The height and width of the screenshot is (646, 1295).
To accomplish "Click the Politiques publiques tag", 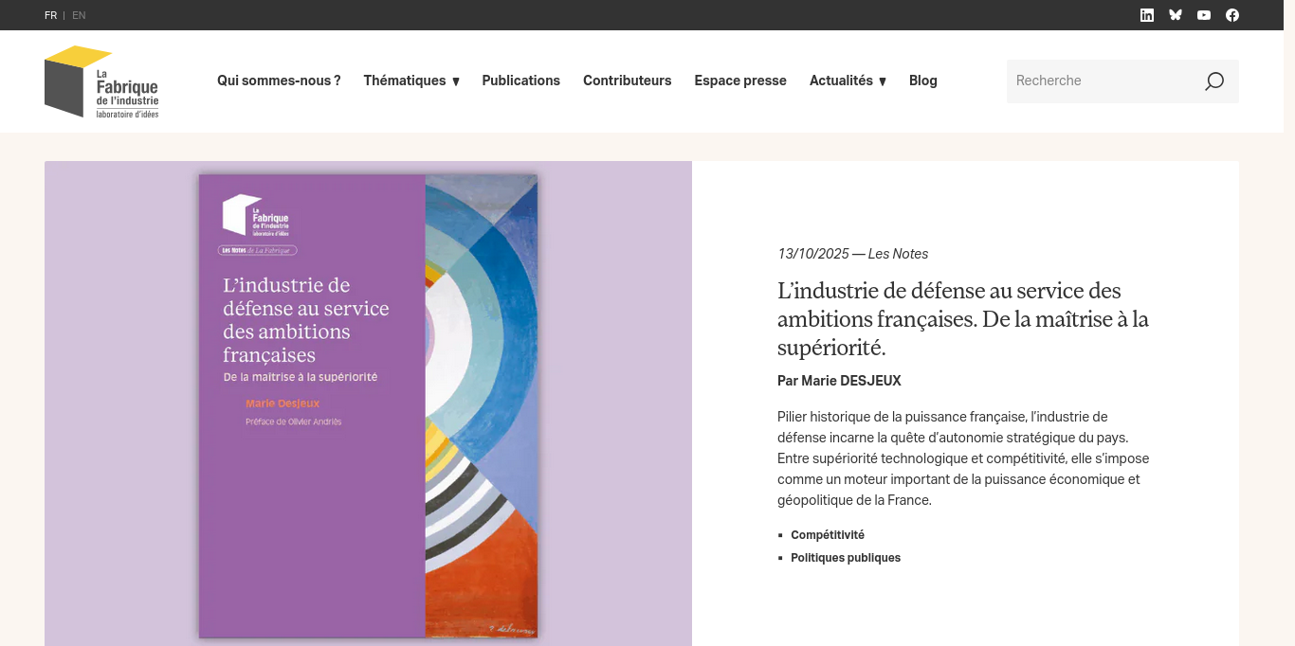I will [x=846, y=557].
